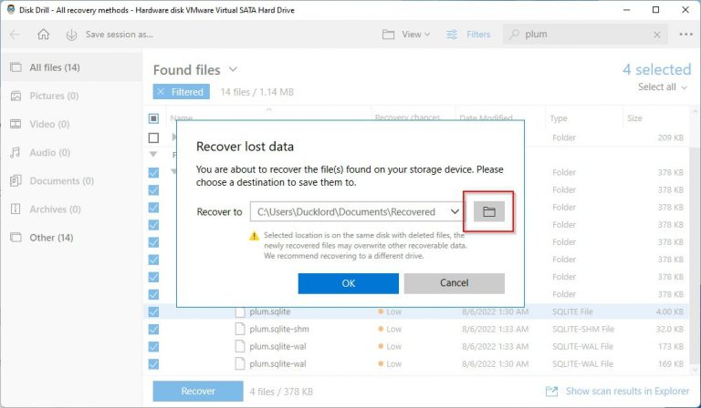The image size is (701, 408).
Task: Click file icon of 173 KB plum.sqlite-wal
Action: click(240, 346)
